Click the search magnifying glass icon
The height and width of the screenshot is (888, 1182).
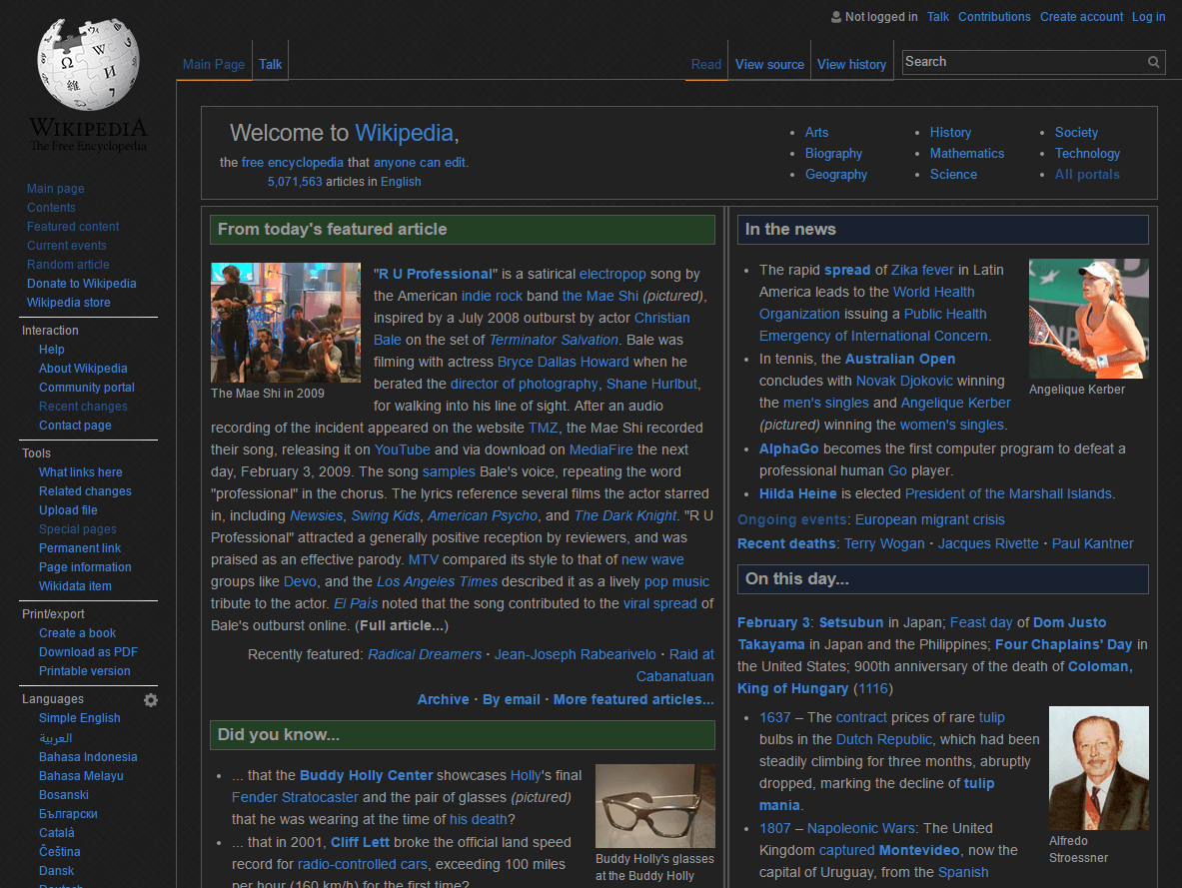point(1154,62)
